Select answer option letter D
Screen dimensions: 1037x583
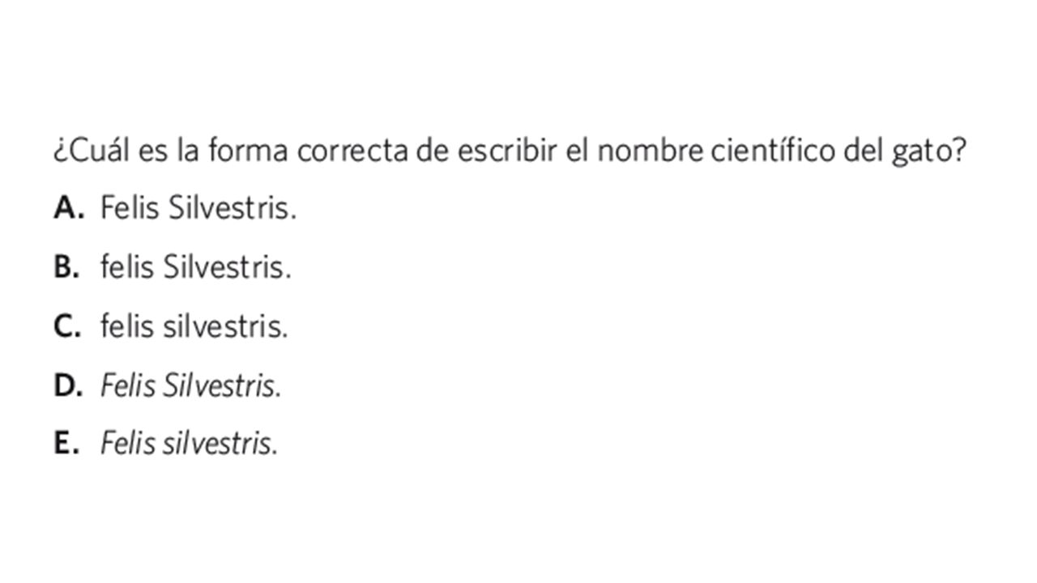[x=68, y=385]
